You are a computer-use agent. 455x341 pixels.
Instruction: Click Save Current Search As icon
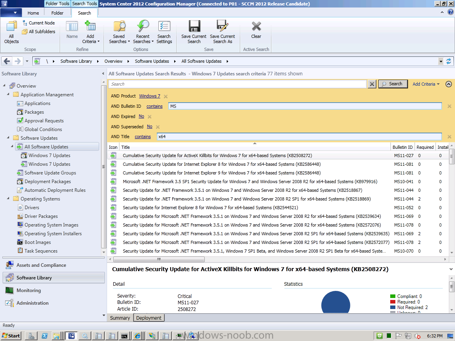[222, 32]
